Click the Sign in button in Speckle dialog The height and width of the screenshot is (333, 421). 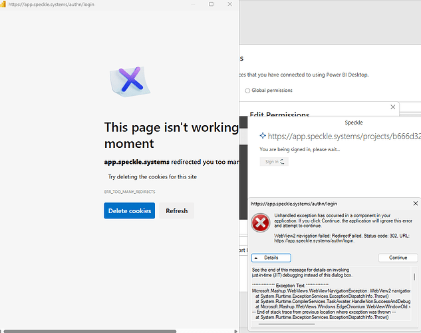274,162
